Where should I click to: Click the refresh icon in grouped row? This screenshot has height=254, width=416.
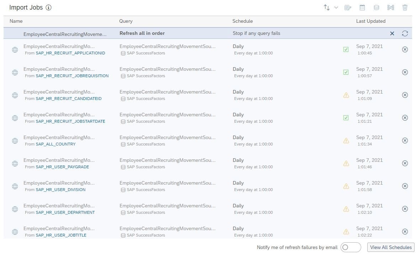click(x=405, y=33)
